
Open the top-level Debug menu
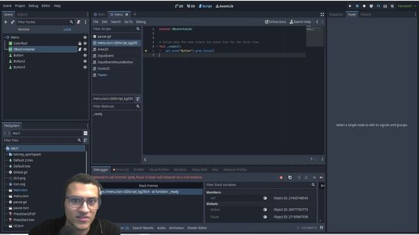pyautogui.click(x=33, y=6)
